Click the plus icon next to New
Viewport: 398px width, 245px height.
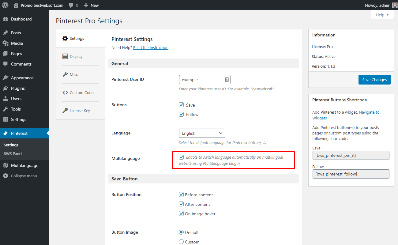pyautogui.click(x=86, y=5)
